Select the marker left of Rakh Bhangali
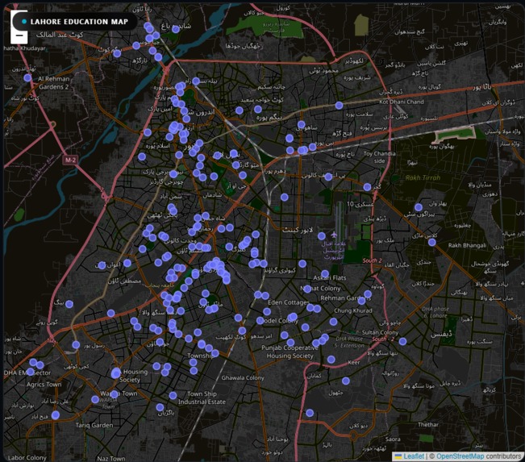525x462 pixels. pos(432,242)
